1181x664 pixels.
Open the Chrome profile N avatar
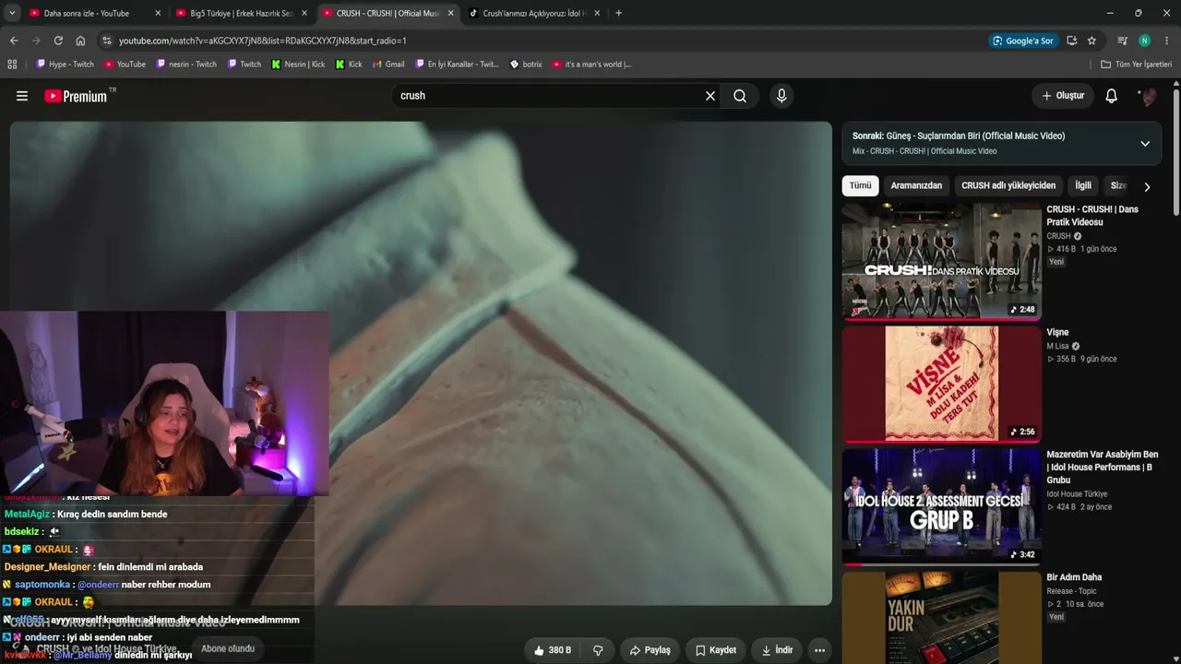point(1144,41)
